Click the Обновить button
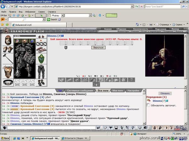 tap(165, 93)
